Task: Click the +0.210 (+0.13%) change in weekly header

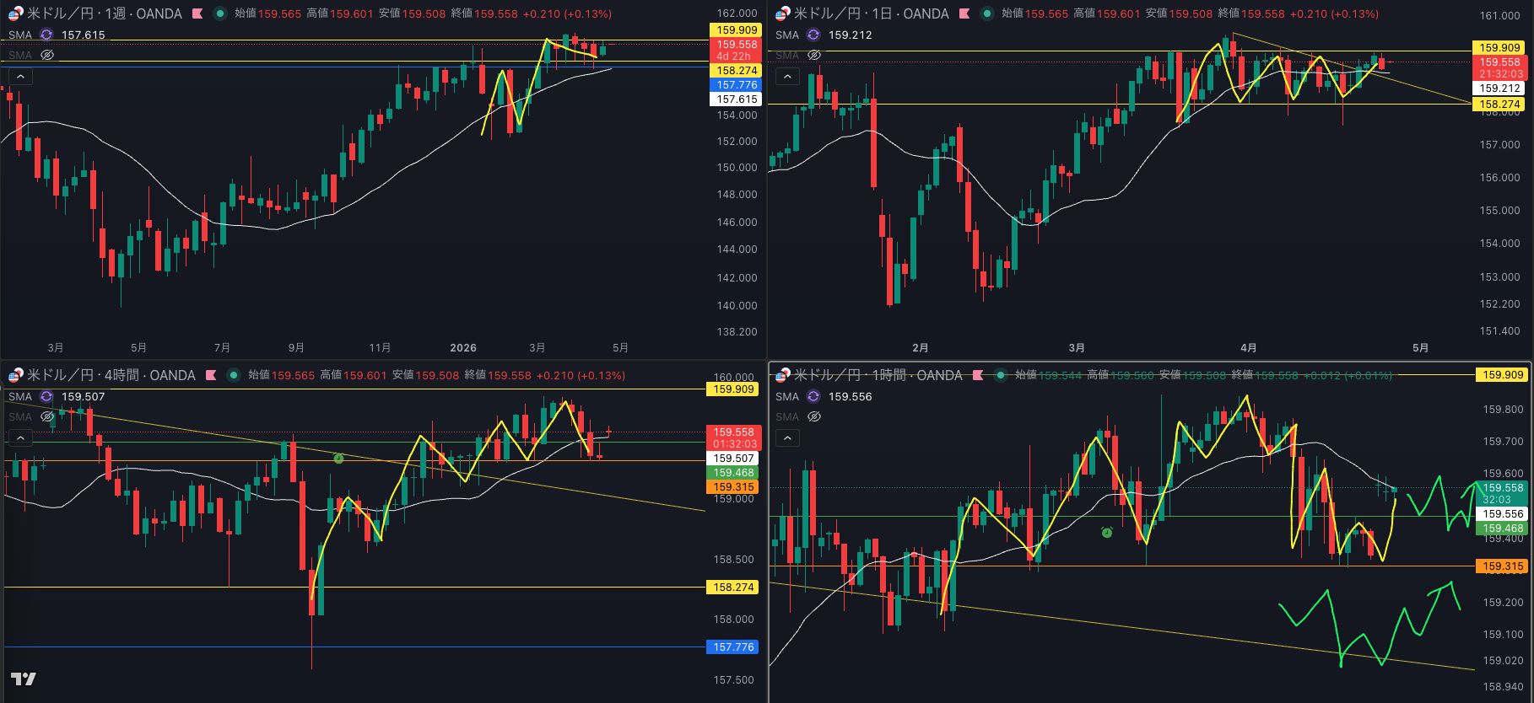Action: point(567,13)
